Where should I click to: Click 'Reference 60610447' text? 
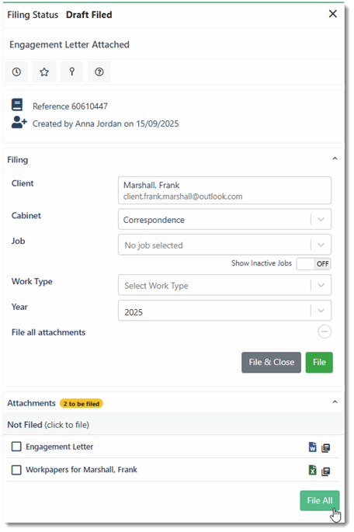coord(70,106)
